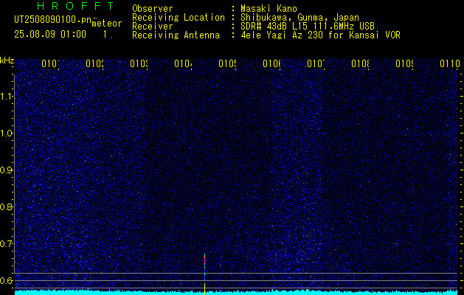This screenshot has height=295, width=464.
Task: Click the date stamp 25.08.09 01:00
Action: (50, 35)
